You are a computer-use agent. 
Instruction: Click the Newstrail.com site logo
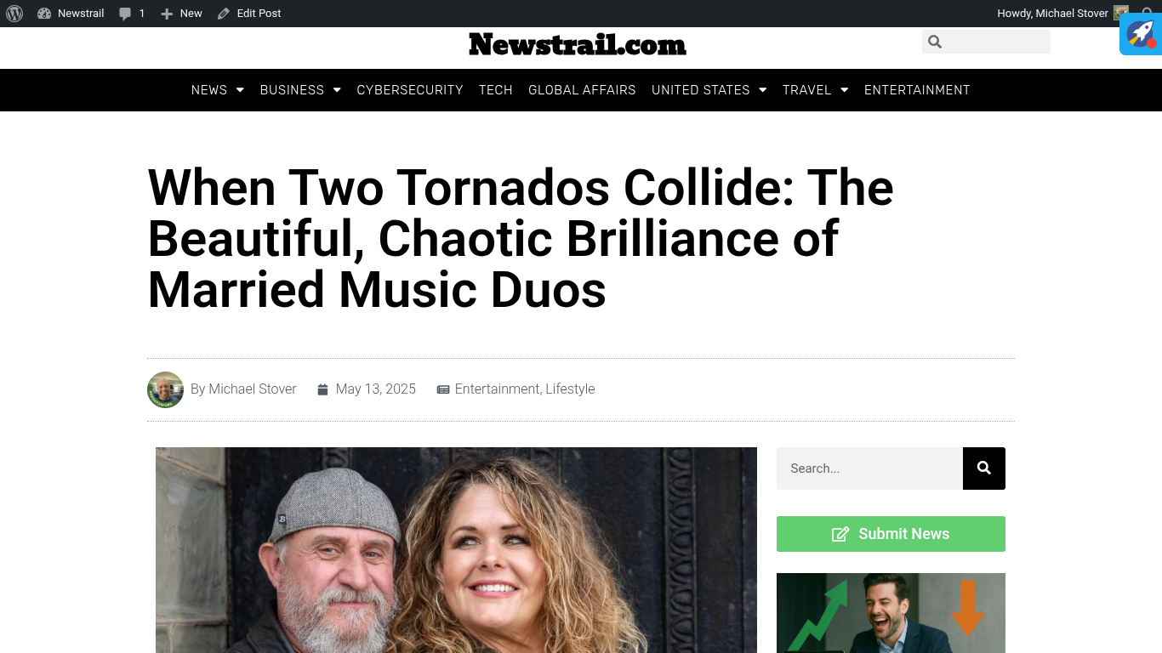point(578,44)
